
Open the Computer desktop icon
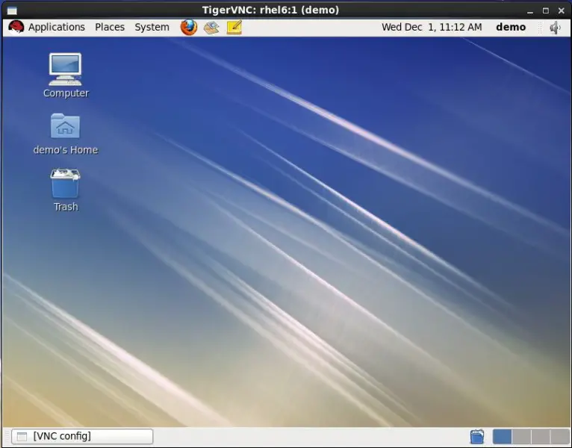click(66, 69)
